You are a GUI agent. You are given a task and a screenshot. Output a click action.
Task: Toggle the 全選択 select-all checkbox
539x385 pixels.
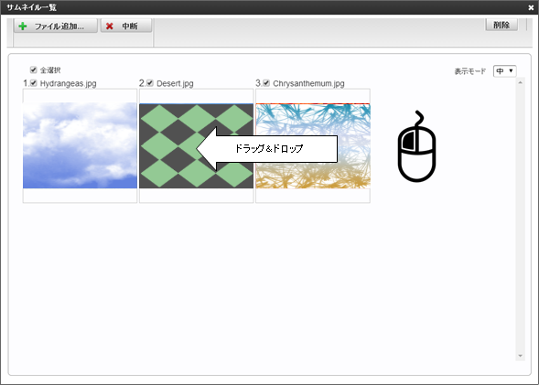[33, 70]
